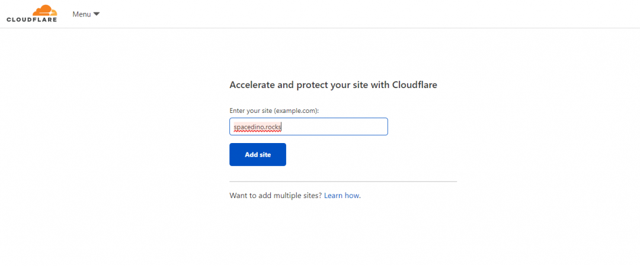Click the orange Cloudflare cloud logo
640x266 pixels.
[44, 10]
